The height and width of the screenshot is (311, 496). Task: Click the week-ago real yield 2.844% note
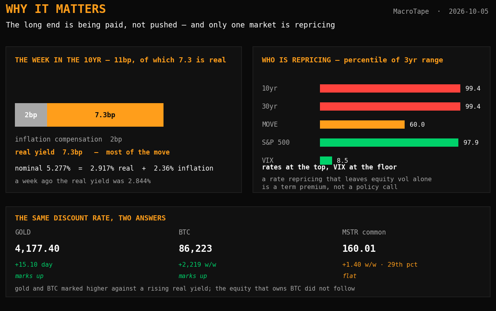coord(83,181)
